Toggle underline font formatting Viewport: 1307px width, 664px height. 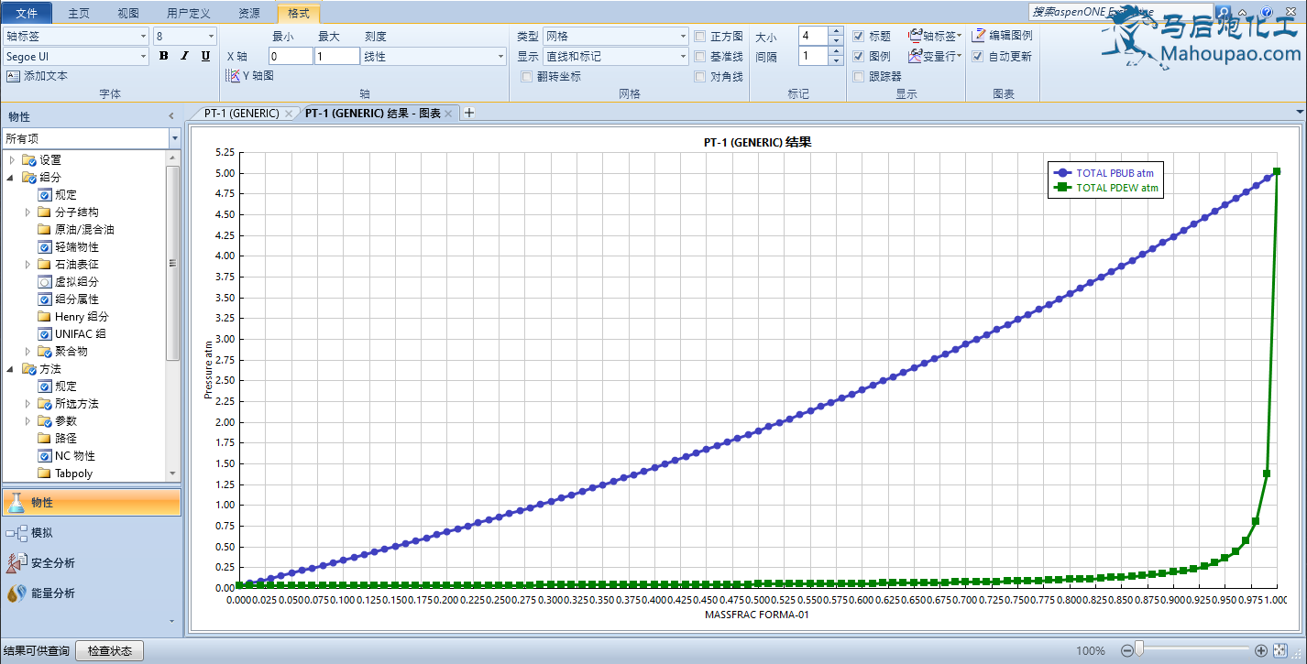(x=205, y=56)
